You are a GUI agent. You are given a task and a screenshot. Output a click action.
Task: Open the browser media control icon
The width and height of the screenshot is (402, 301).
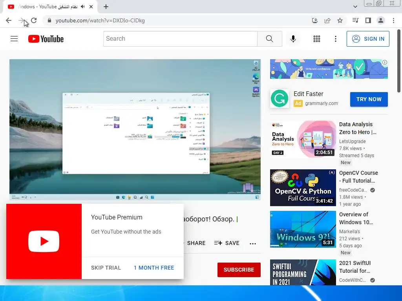click(355, 20)
